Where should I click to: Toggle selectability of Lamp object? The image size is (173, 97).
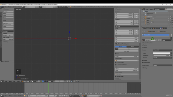[170, 20]
